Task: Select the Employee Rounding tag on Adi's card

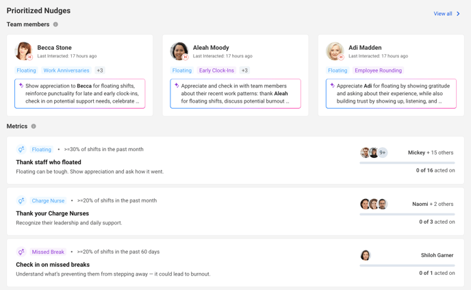Action: [378, 70]
